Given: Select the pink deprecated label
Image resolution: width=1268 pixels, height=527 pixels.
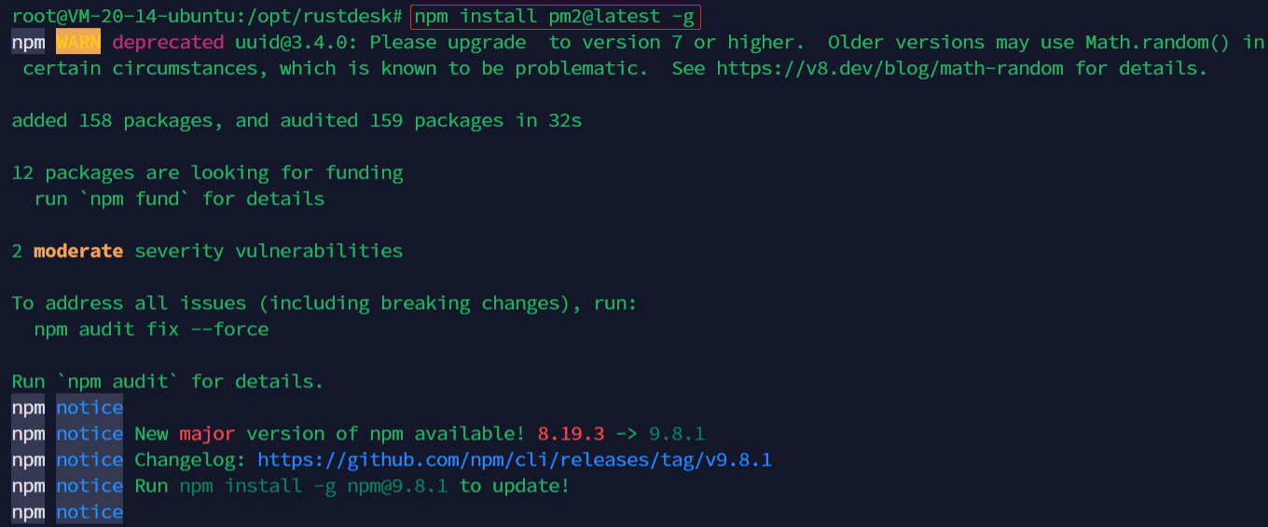Looking at the screenshot, I should [x=168, y=43].
